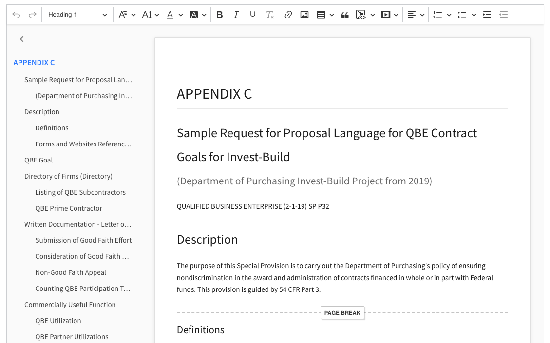Image resolution: width=550 pixels, height=343 pixels.
Task: Select Definitions in the outline
Action: [x=52, y=128]
